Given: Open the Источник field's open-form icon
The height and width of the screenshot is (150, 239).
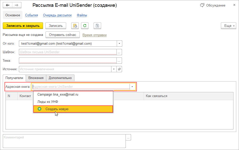Looking at the screenshot, I should click(x=120, y=69).
